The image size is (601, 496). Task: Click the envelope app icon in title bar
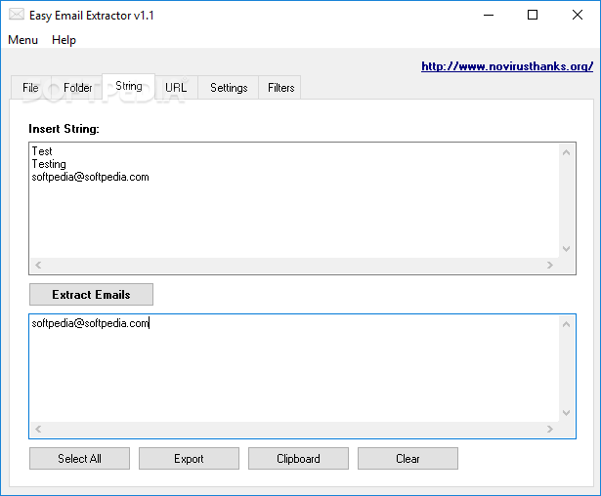click(x=16, y=15)
